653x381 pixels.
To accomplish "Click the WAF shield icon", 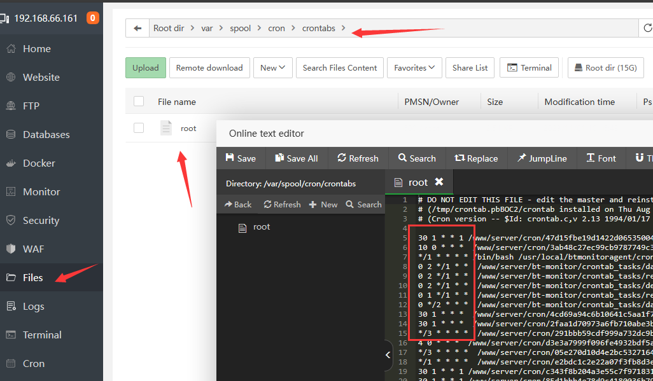I will 11,249.
